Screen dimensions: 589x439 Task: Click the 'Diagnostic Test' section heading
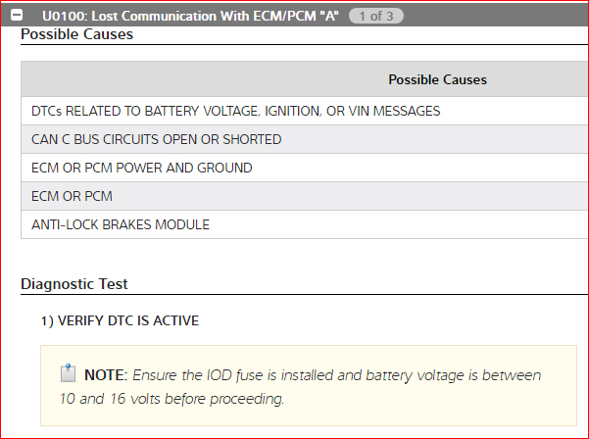[74, 284]
